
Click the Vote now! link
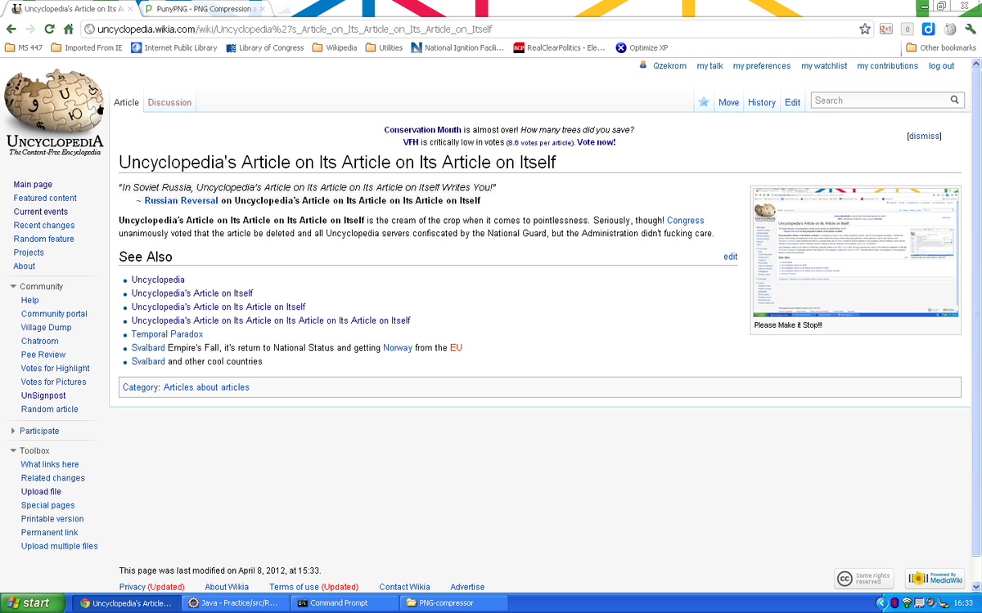(594, 141)
